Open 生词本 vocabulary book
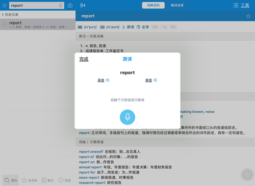Viewport: 255px width, 186px height. coord(30,180)
